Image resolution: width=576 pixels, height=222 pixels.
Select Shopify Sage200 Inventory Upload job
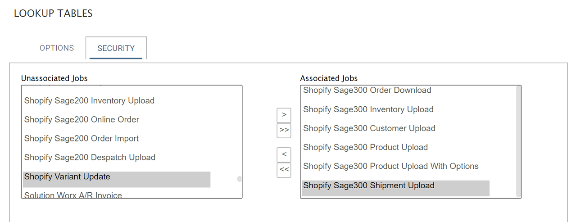pyautogui.click(x=89, y=101)
